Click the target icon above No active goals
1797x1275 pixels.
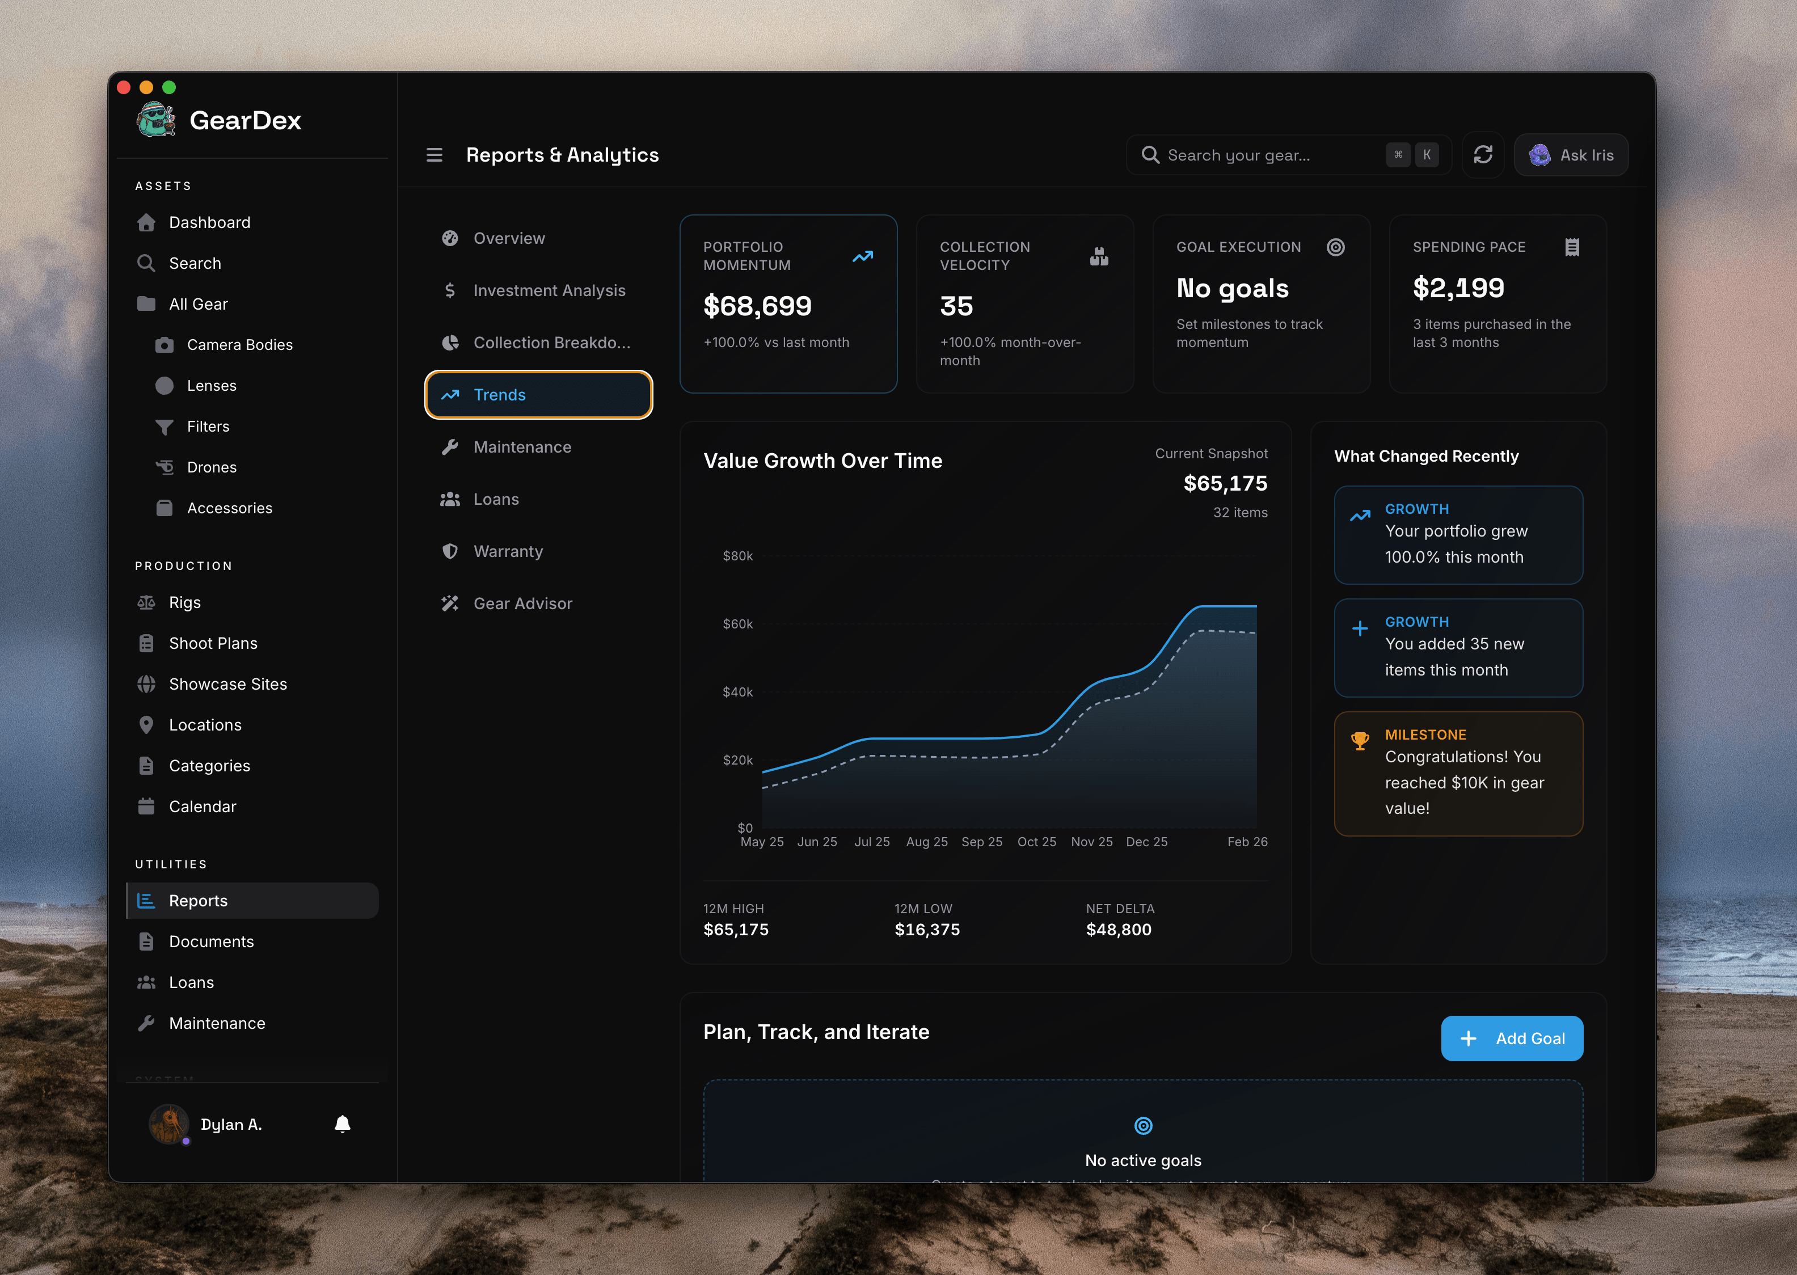(1143, 1125)
